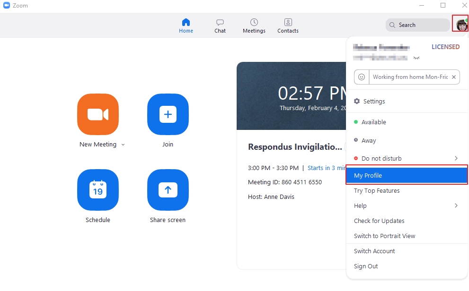Open the Chat tab
Screen dimensions: 469x291
(x=220, y=26)
